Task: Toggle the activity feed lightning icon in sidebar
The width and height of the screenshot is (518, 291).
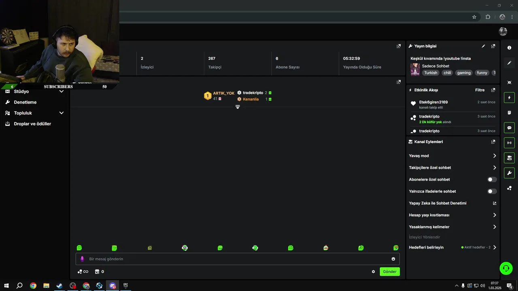Action: tap(509, 97)
